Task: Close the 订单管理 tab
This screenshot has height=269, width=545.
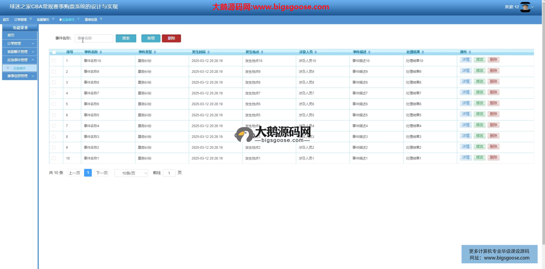Action: tap(31, 19)
